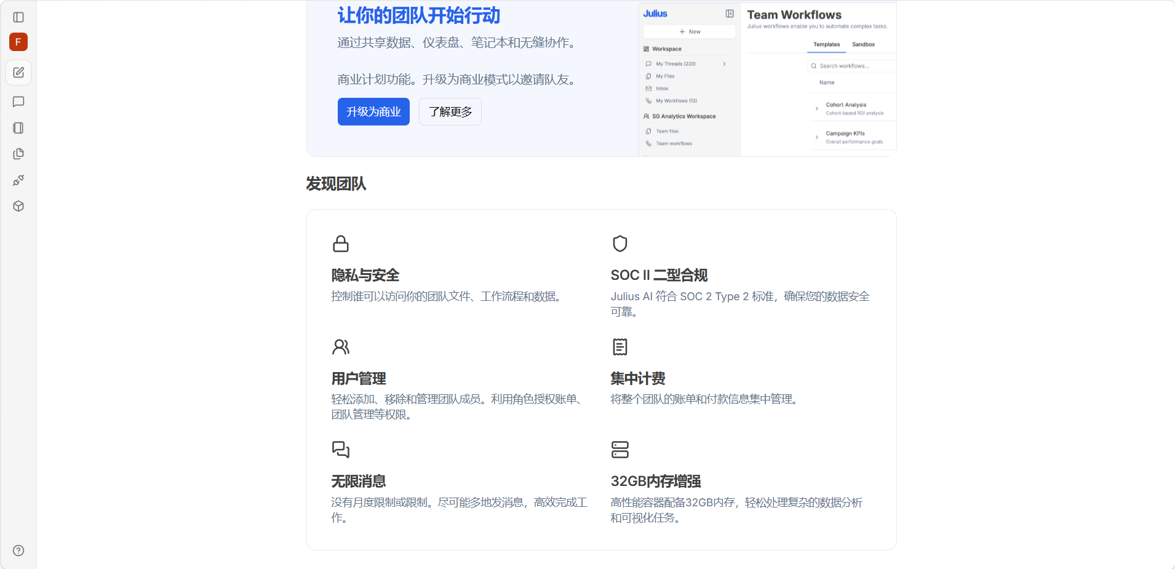Screen dimensions: 1175x569
Task: Click the 发现团队 section heading
Action: [336, 184]
